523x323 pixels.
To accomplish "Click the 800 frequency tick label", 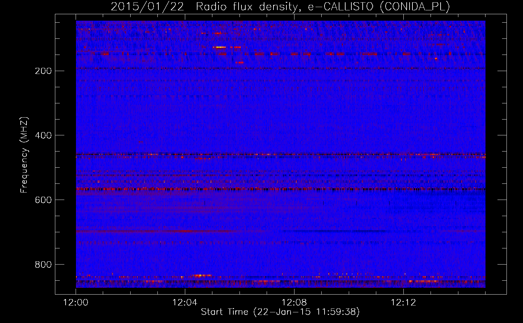I will (x=43, y=265).
